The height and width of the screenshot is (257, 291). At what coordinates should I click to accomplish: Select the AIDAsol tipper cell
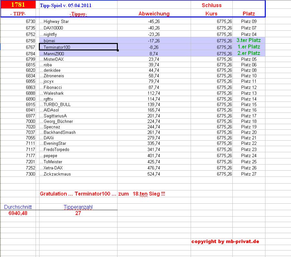[78, 110]
